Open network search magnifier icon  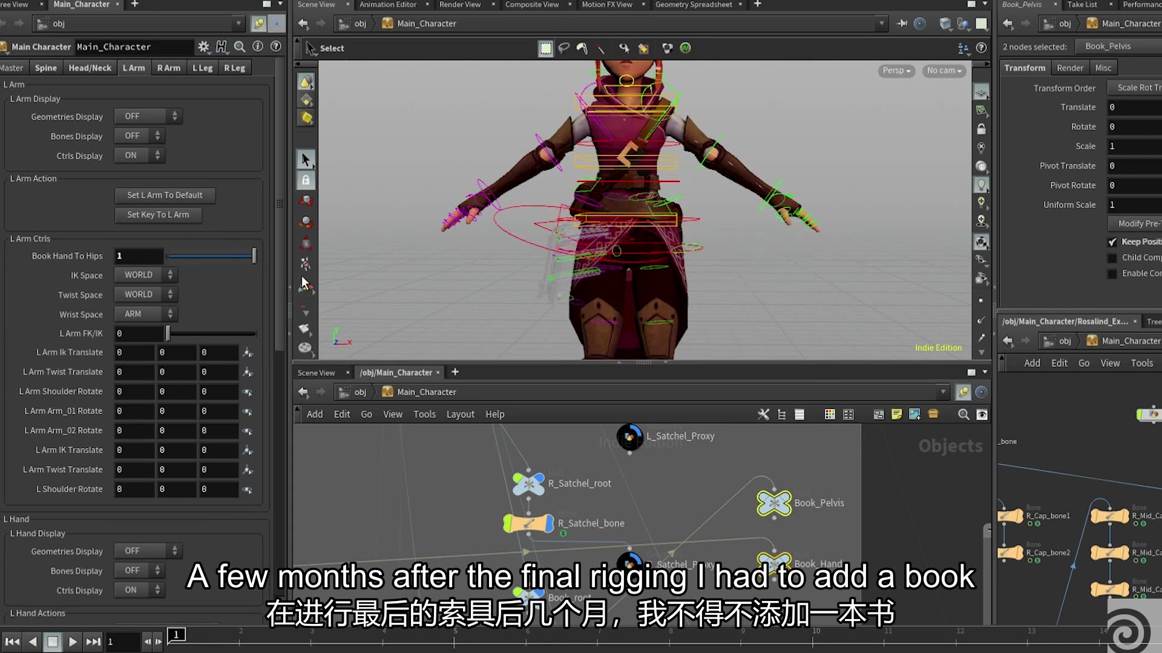pyautogui.click(x=963, y=414)
